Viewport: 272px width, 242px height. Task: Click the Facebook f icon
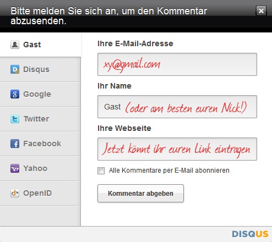15,144
